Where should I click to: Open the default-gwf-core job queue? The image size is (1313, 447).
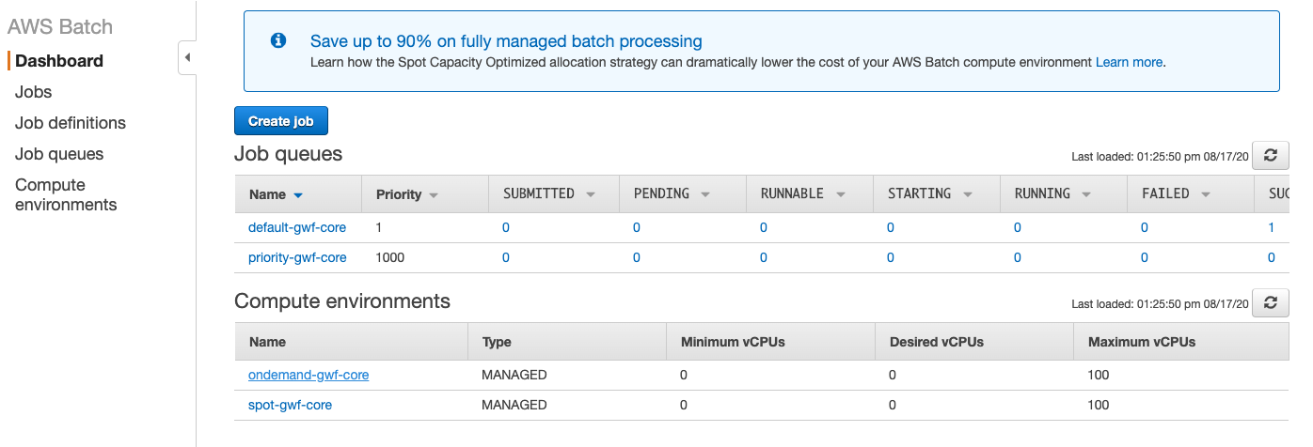click(297, 227)
